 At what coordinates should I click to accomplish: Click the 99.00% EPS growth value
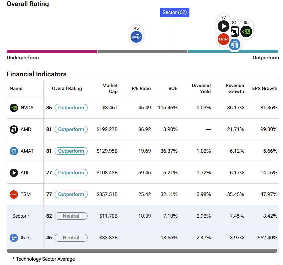coord(269,129)
